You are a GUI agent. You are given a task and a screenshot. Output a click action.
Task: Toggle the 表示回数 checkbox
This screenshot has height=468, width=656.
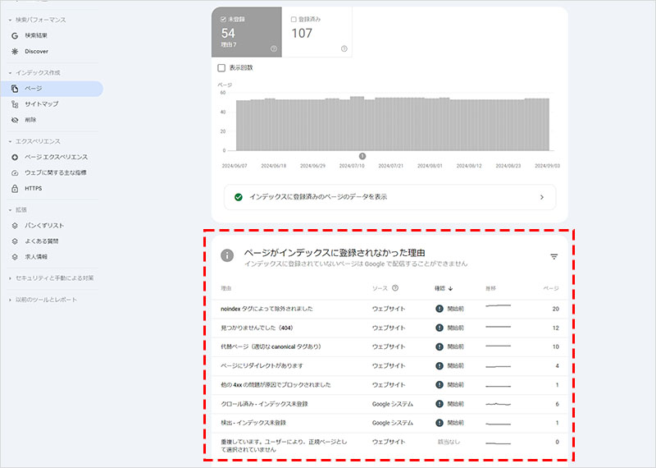point(221,68)
